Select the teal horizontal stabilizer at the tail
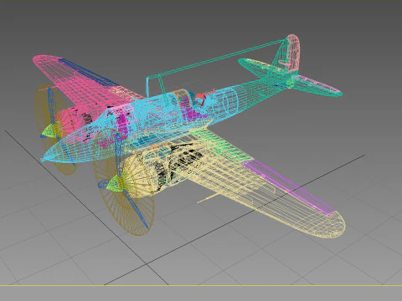This screenshot has width=402, height=301. click(291, 78)
